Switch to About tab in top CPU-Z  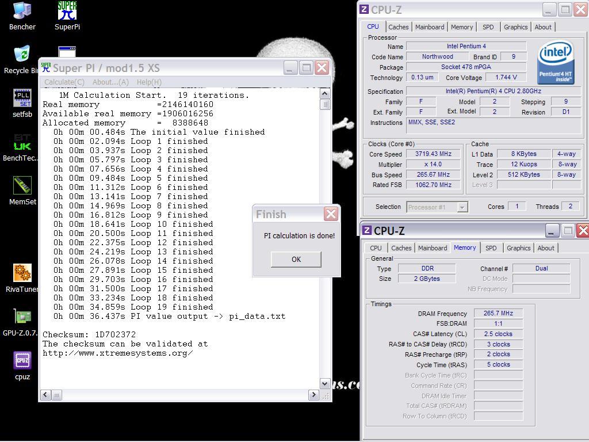tap(543, 27)
